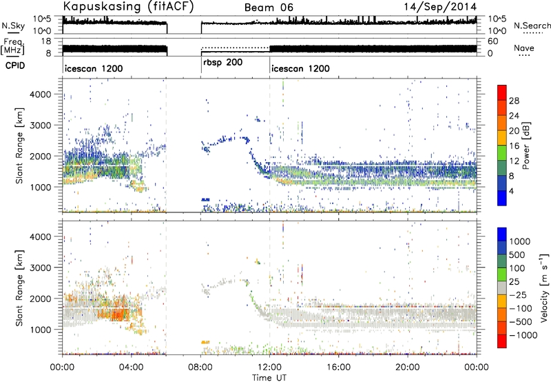Image resolution: width=551 pixels, height=382 pixels.
Task: Click the '4000' tick on the power panel
Action: coord(40,94)
